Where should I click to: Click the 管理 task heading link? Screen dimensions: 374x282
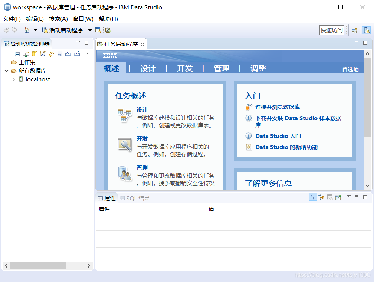click(x=142, y=167)
